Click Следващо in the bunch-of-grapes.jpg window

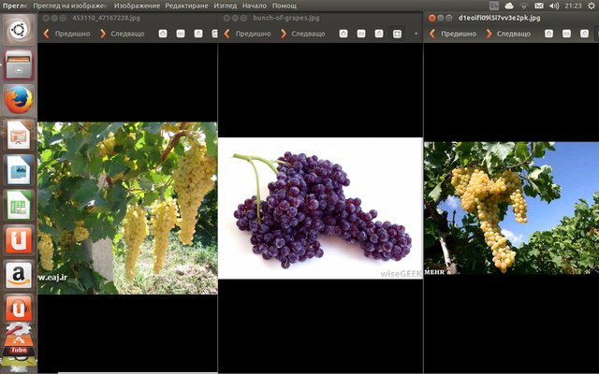303,34
